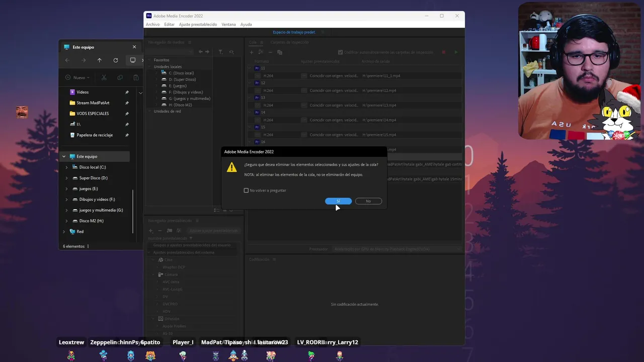Refresh the File Explorer window
The image size is (644, 362).
(x=116, y=60)
